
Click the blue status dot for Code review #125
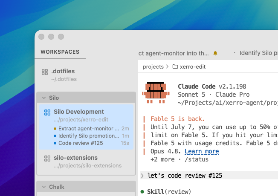tap(55, 143)
